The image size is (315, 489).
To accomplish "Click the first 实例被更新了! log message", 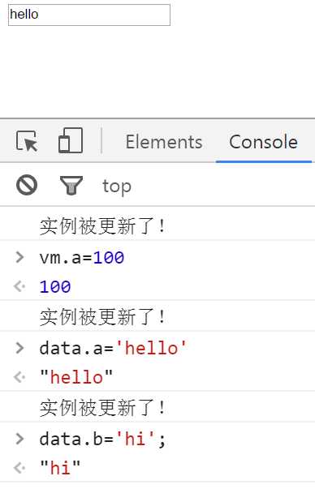I will (x=102, y=226).
